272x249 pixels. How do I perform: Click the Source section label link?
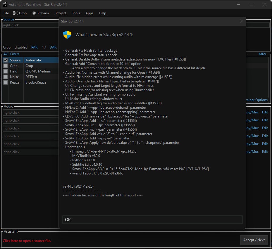9,19
